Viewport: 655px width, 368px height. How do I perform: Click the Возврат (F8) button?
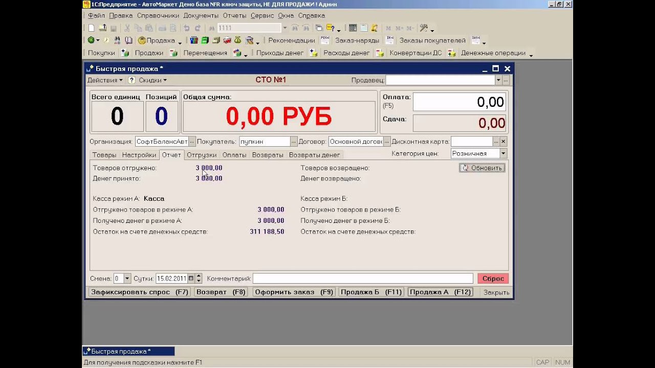[x=221, y=292]
